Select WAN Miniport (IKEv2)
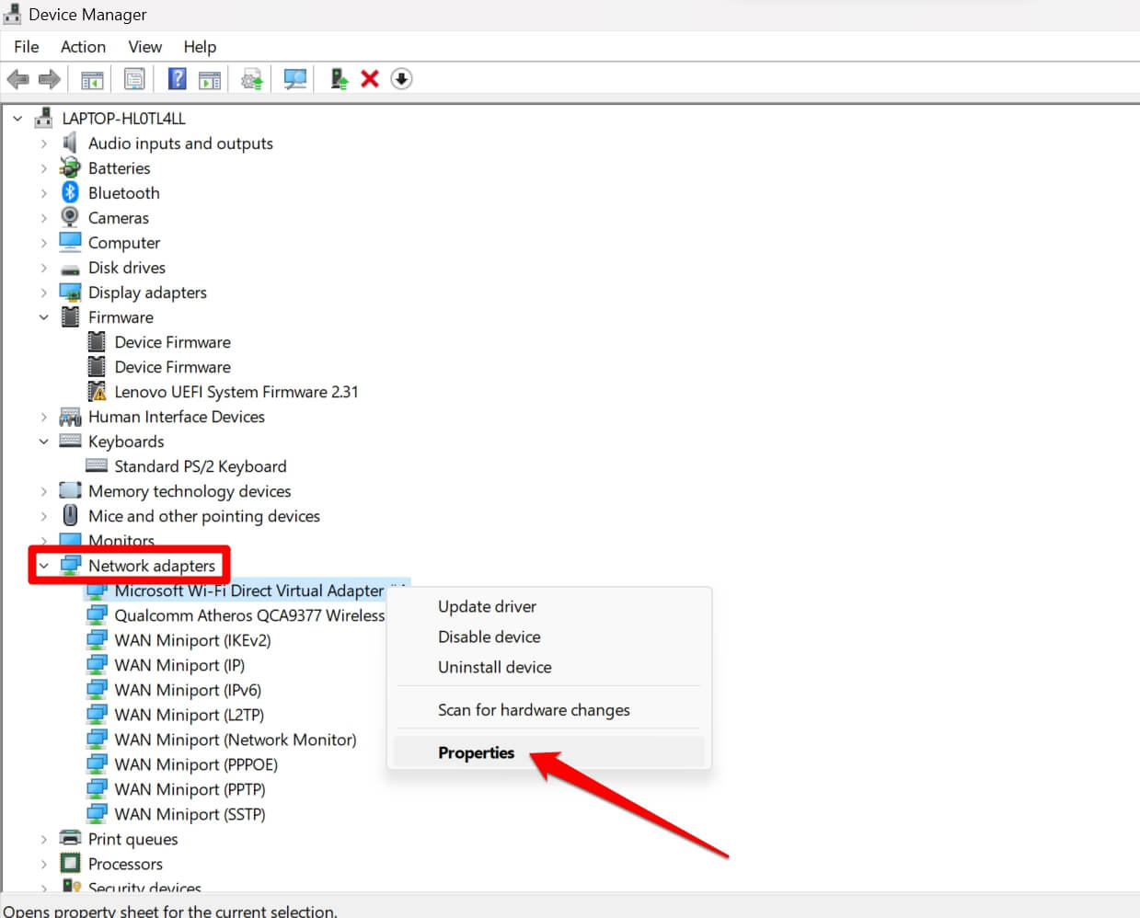This screenshot has width=1140, height=918. (x=192, y=640)
